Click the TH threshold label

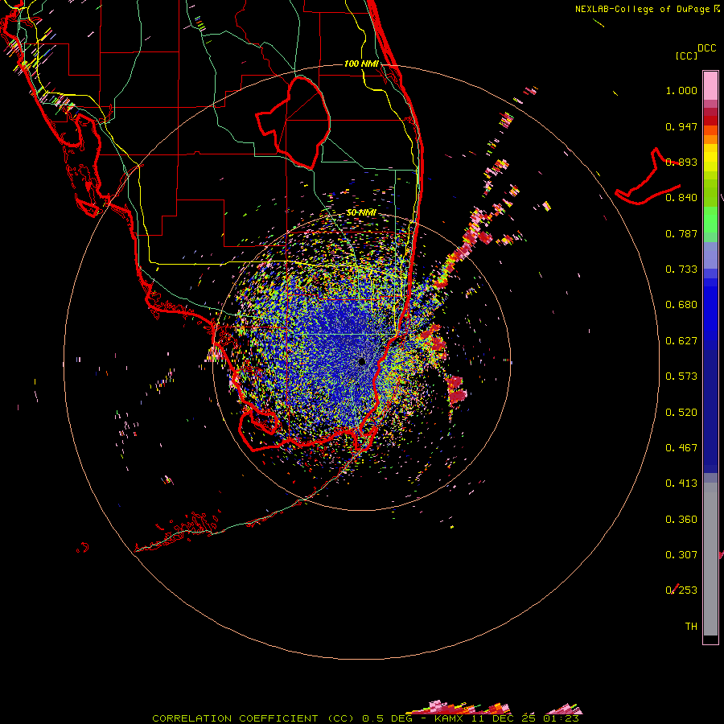point(691,627)
